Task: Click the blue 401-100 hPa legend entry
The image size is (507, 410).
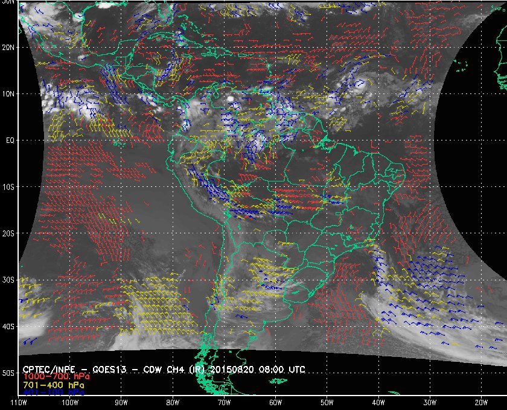Action: pyautogui.click(x=54, y=393)
